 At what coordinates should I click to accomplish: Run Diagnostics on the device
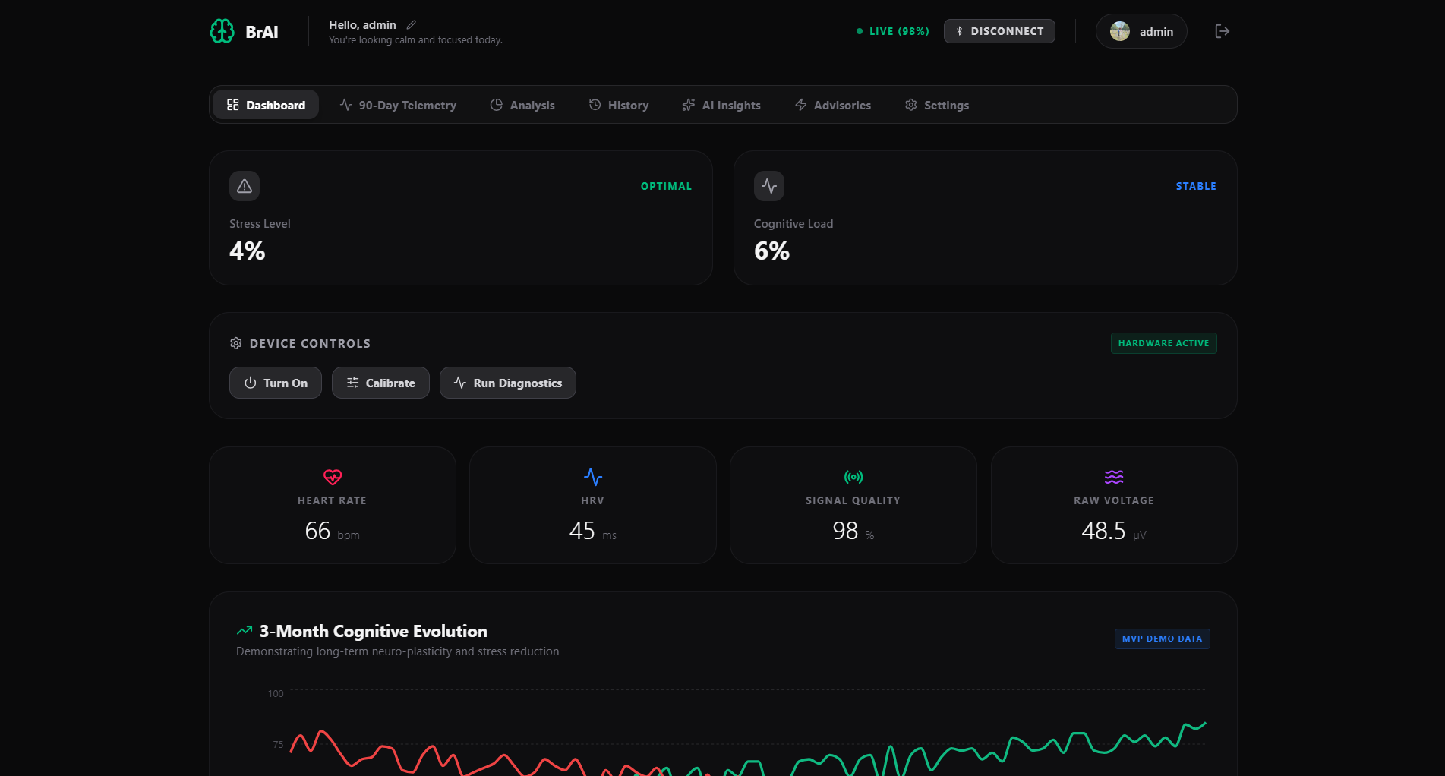pos(508,383)
